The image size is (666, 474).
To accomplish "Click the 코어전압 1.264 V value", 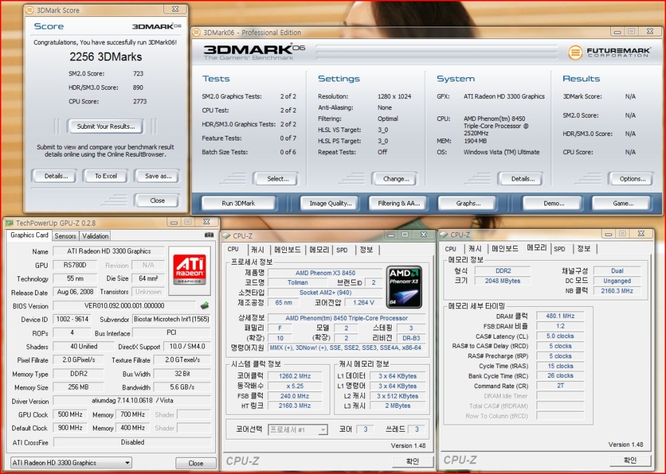I will [x=363, y=302].
